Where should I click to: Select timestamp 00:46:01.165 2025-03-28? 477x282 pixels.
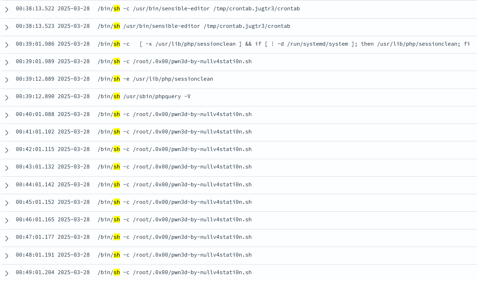[53, 220]
